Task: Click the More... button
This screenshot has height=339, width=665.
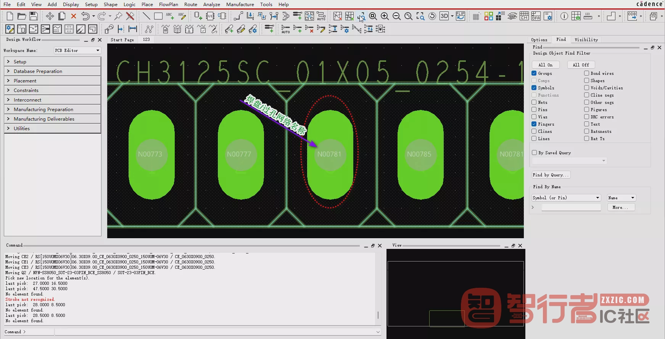Action: (x=621, y=207)
